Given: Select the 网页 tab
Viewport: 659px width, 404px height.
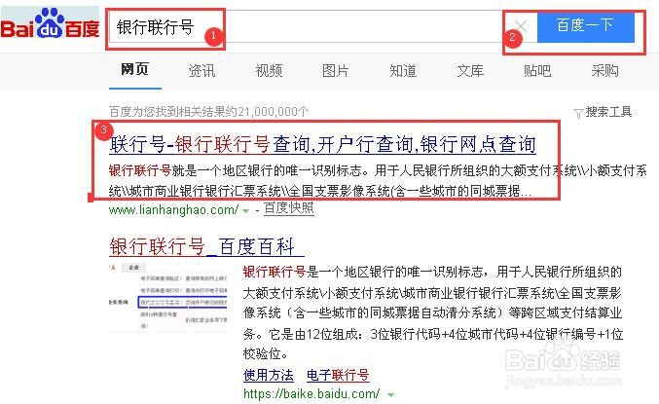Looking at the screenshot, I should [x=135, y=69].
